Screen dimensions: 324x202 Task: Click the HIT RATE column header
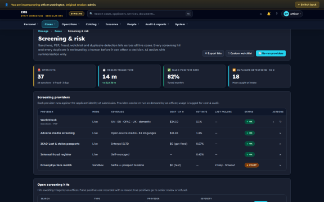point(201,112)
